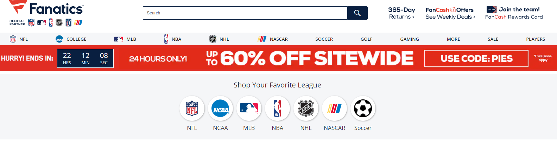Viewport: 557px width, 144px height.
Task: Go to Fanatics home via logo
Action: (x=46, y=8)
